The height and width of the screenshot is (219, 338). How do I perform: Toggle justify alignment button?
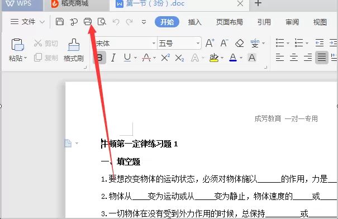(322, 58)
